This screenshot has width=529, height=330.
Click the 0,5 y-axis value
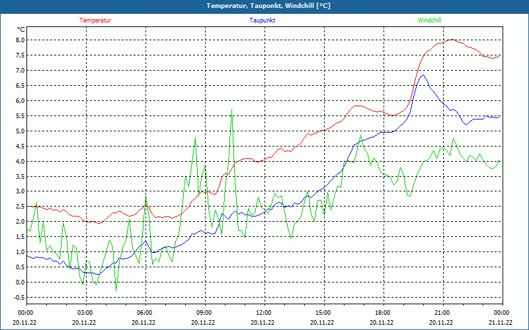tap(20, 267)
